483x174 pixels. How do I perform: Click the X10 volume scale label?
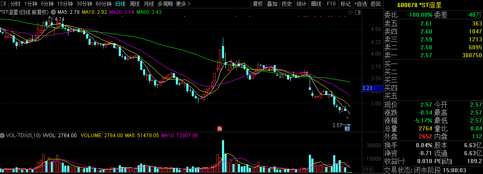pos(367,169)
